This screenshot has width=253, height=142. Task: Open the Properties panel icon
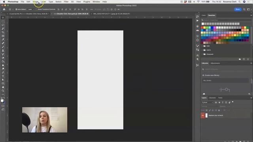(198, 36)
